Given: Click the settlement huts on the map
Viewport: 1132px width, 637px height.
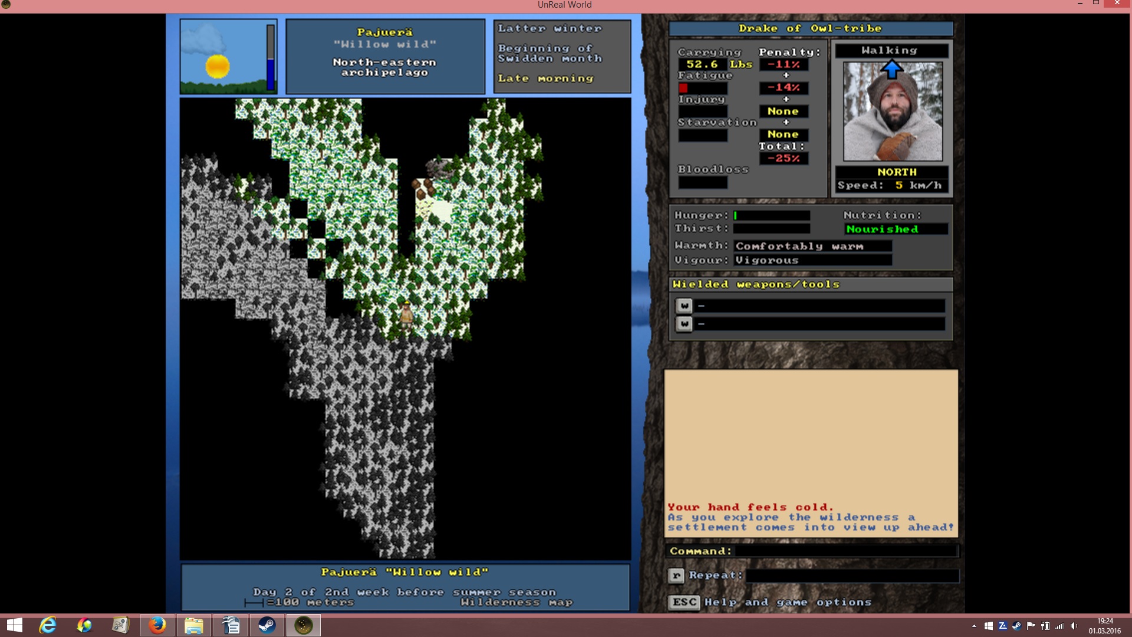Looking at the screenshot, I should (x=423, y=189).
